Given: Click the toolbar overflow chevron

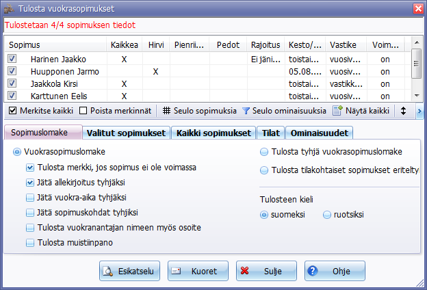Looking at the screenshot, I should click(419, 111).
